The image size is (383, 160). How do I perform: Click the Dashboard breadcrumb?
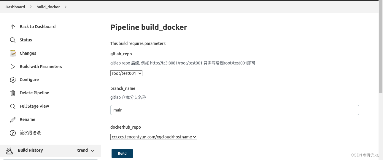15,7
